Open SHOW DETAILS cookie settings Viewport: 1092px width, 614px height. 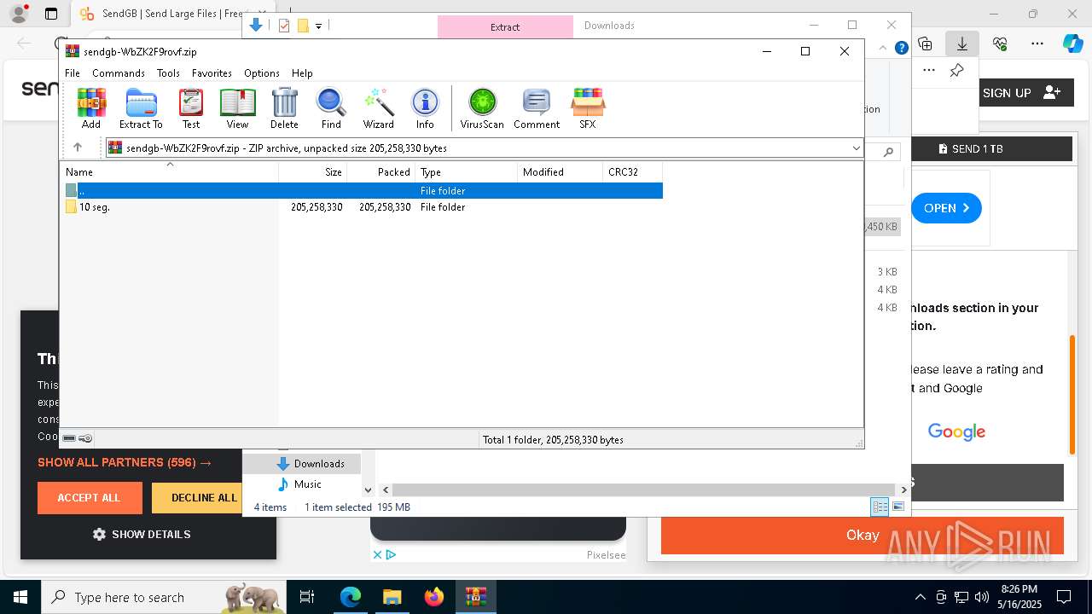coord(142,535)
